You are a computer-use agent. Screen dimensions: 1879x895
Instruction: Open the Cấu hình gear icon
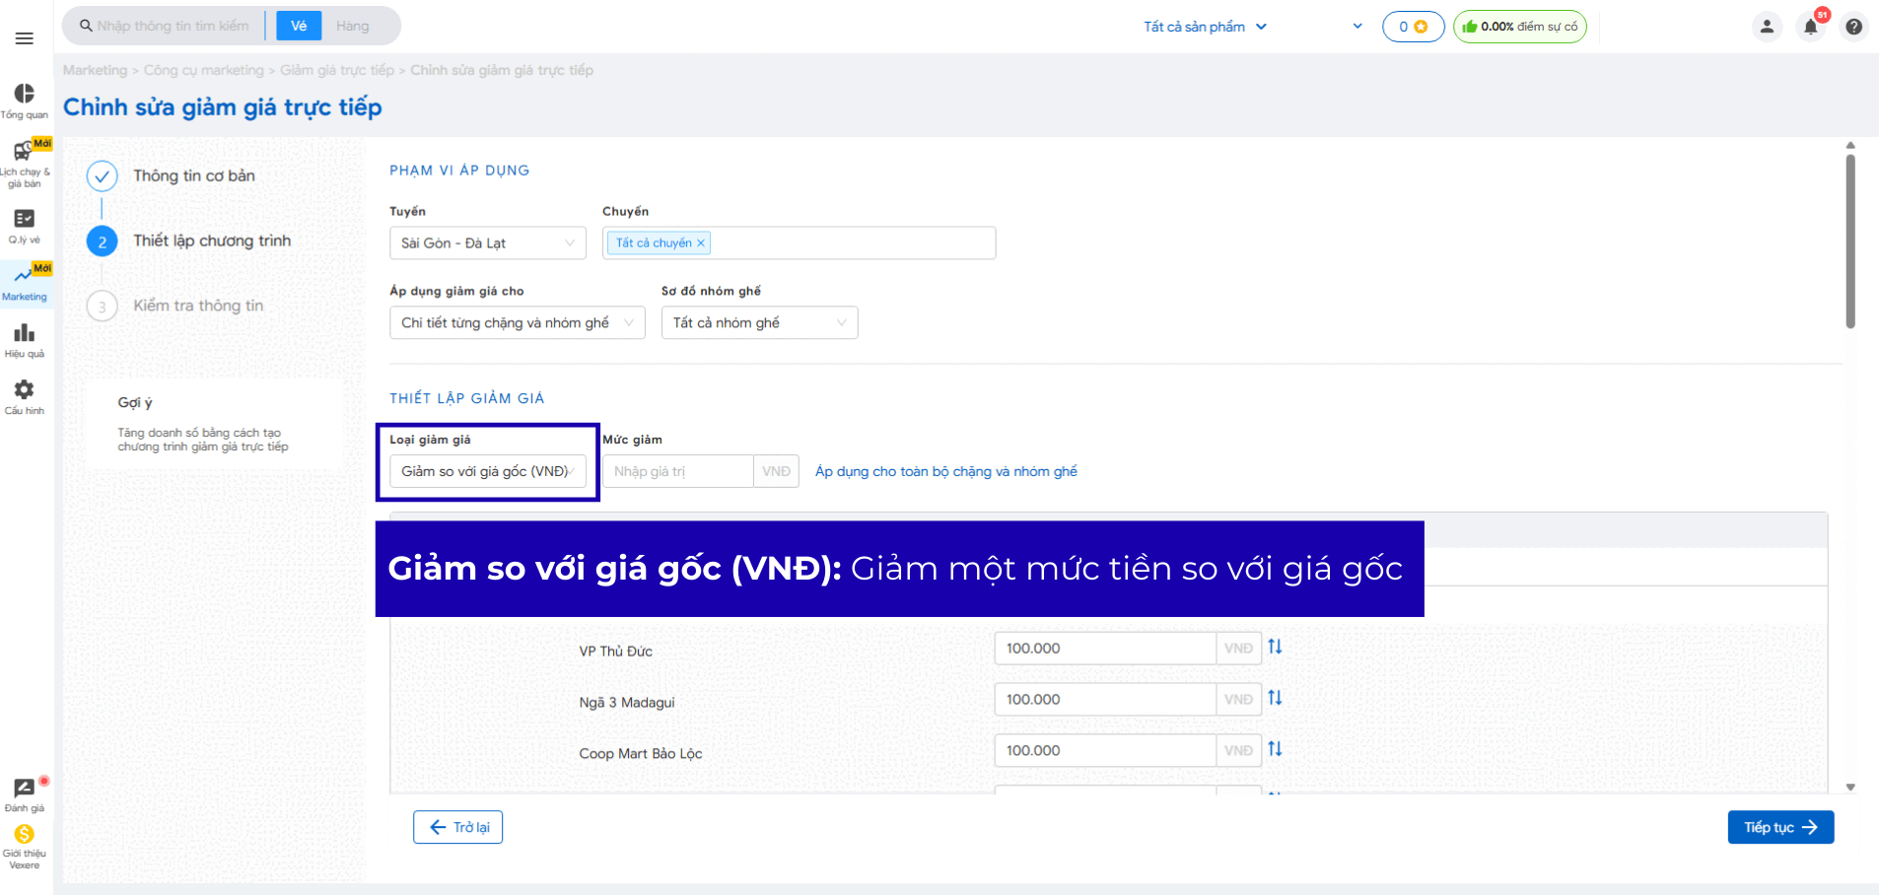click(x=25, y=391)
